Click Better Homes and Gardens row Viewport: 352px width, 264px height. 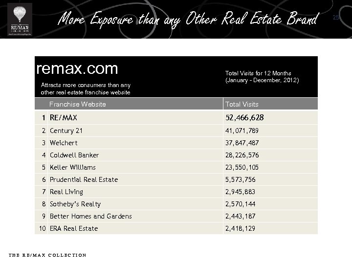pos(91,216)
